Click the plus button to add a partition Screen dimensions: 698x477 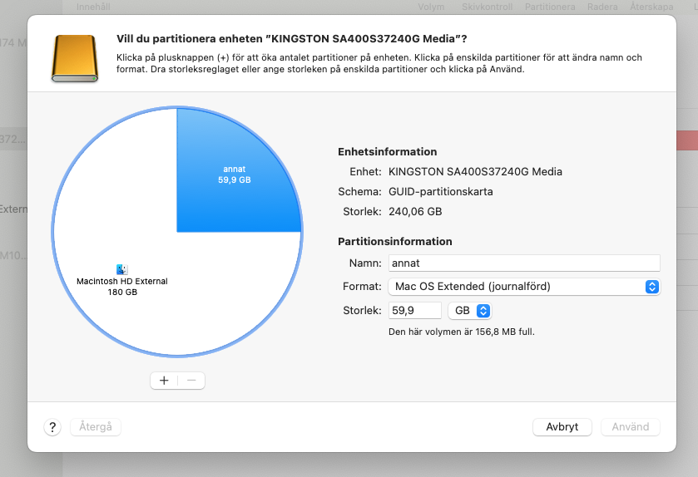click(164, 381)
